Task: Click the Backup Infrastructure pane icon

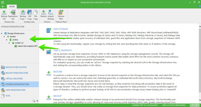Action: (x=3, y=73)
